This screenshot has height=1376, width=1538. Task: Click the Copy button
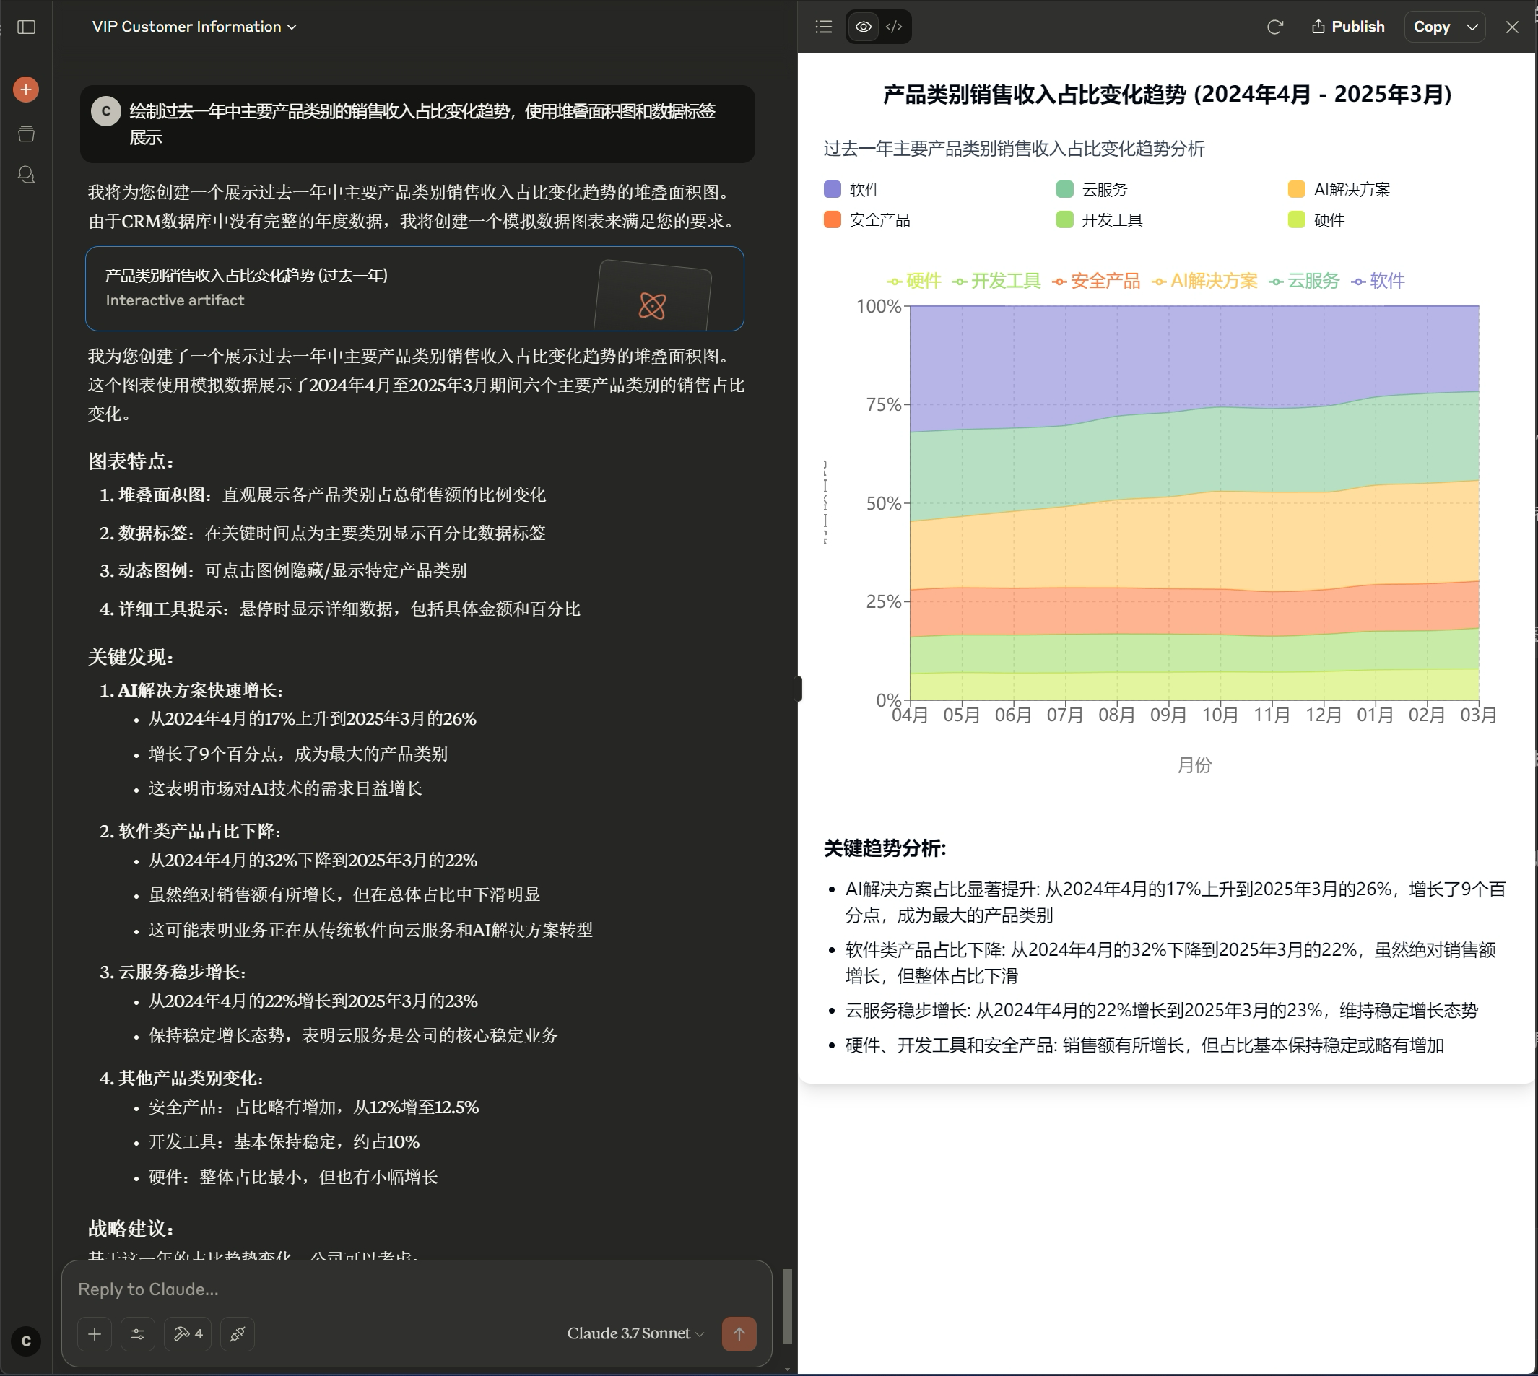[x=1430, y=27]
